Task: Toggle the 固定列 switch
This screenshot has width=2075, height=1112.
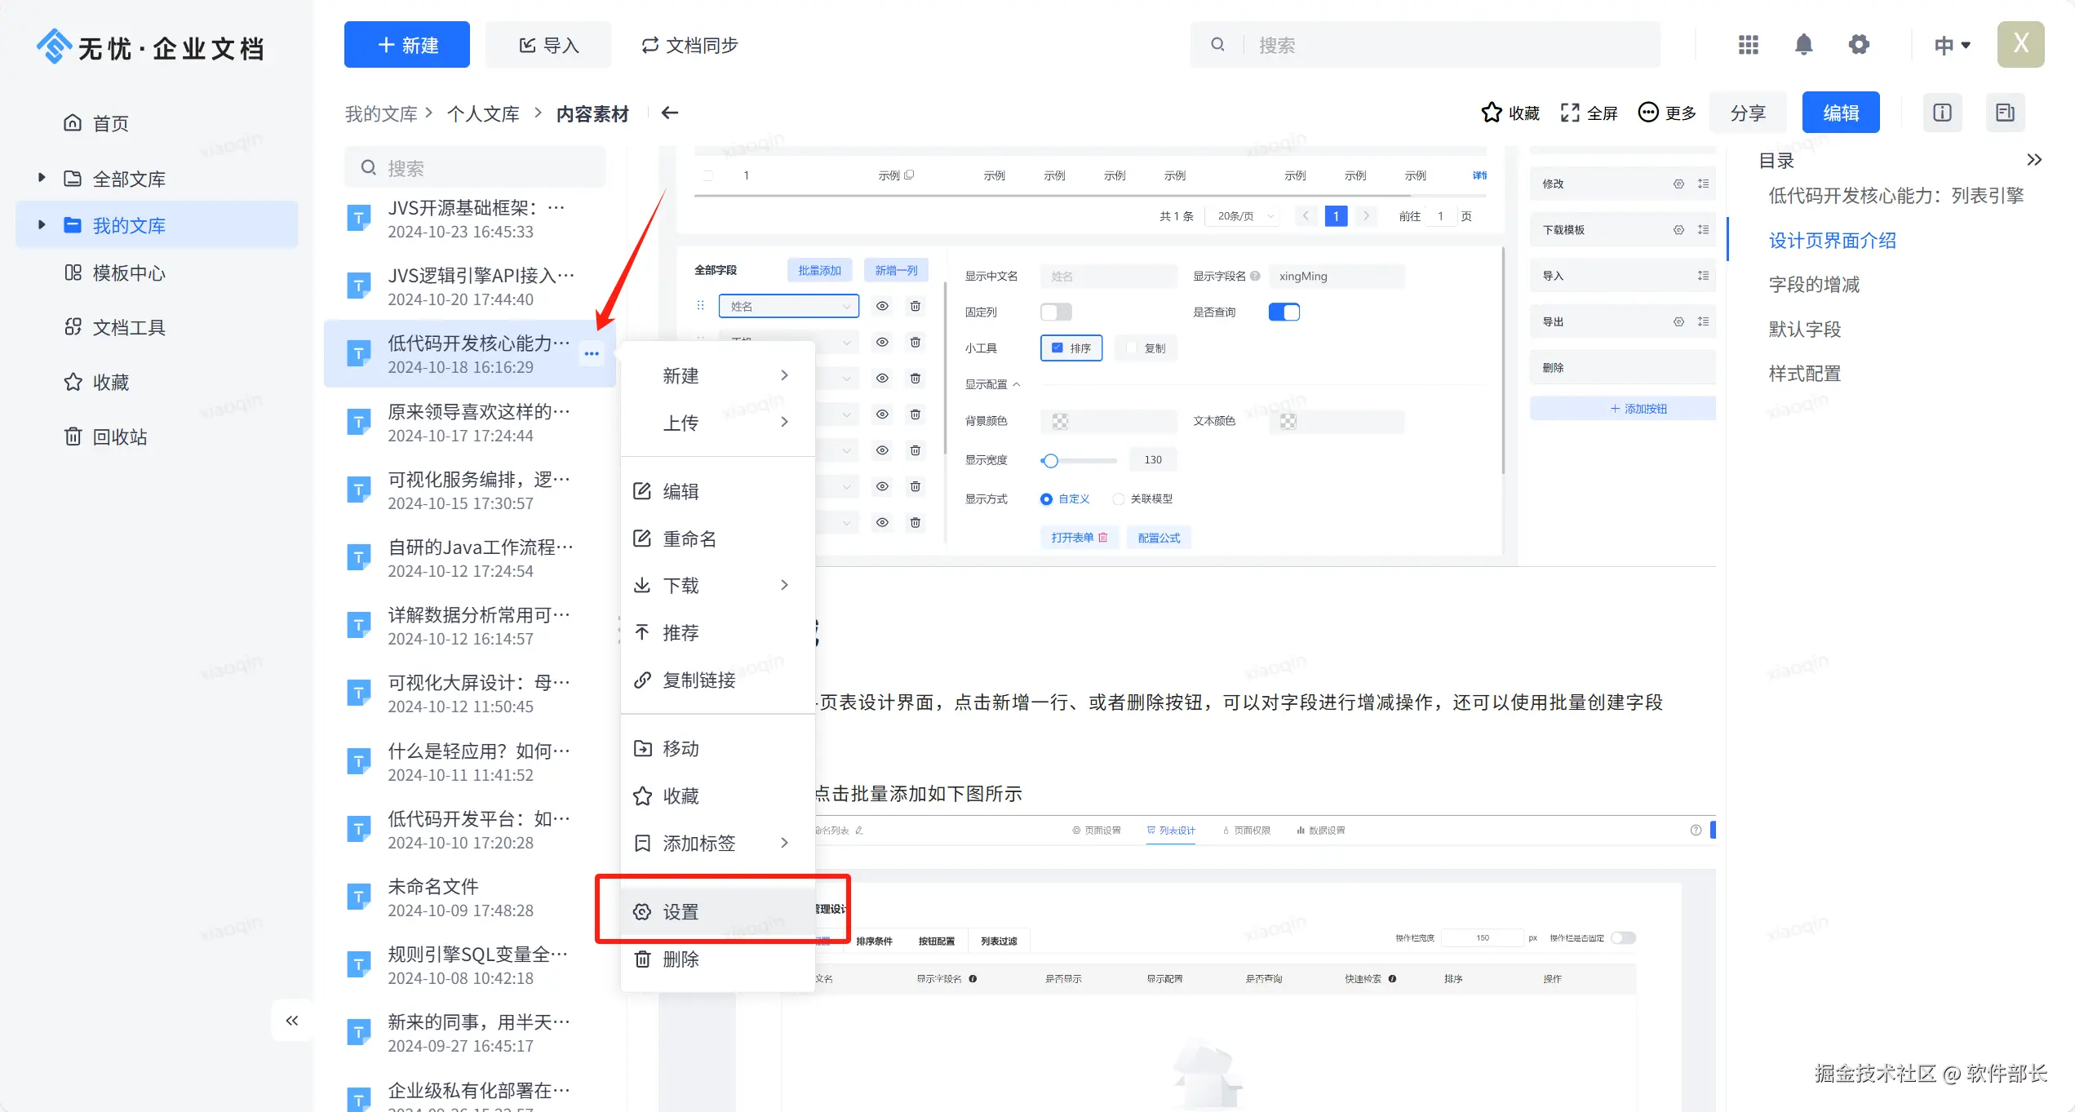Action: (1056, 312)
